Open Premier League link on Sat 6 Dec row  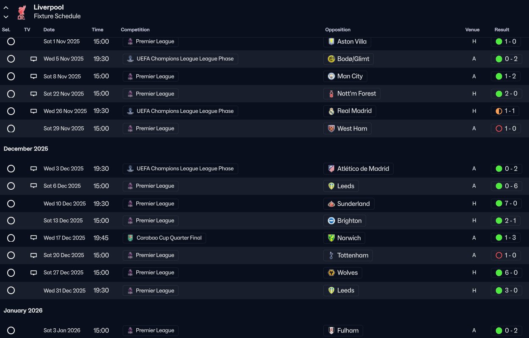pos(151,186)
